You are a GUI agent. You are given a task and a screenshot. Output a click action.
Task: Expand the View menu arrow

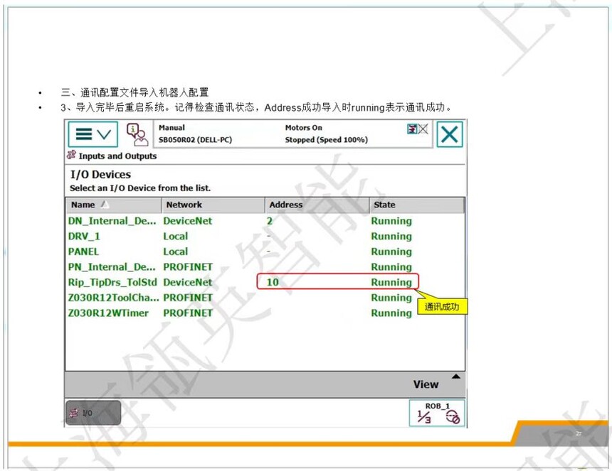click(455, 377)
